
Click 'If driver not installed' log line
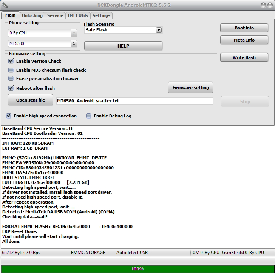(57, 192)
